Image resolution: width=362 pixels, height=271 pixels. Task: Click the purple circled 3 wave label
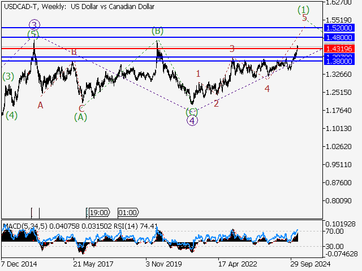coord(35,24)
